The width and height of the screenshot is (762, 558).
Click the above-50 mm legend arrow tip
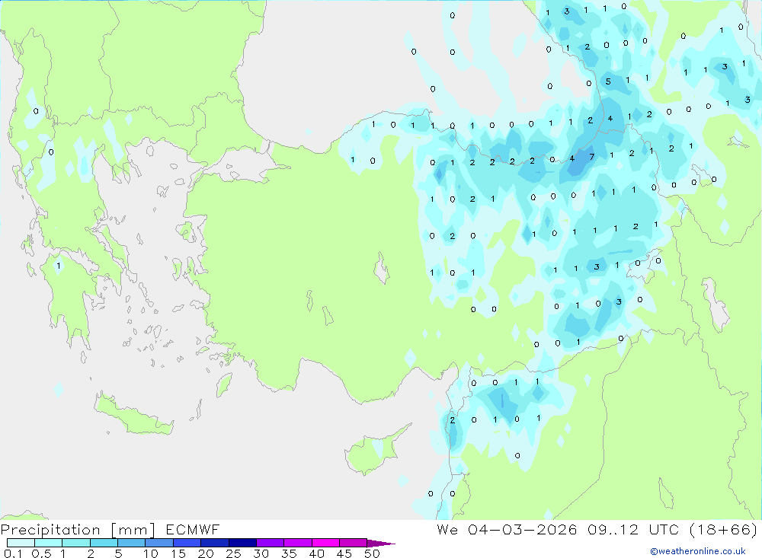(x=381, y=543)
